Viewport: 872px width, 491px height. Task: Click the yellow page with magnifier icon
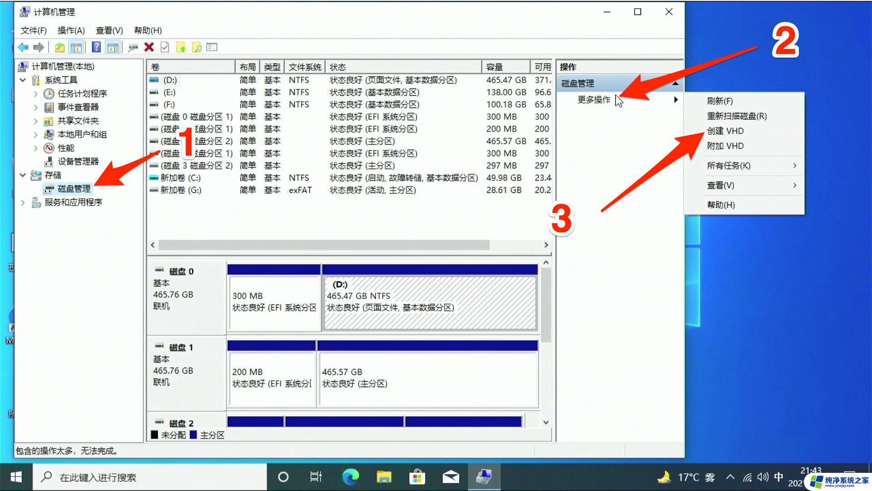click(x=197, y=47)
